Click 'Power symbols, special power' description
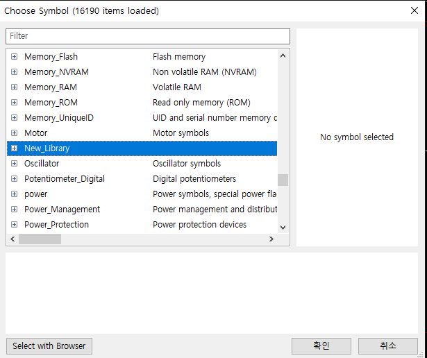Image resolution: width=427 pixels, height=358 pixels. click(x=215, y=194)
